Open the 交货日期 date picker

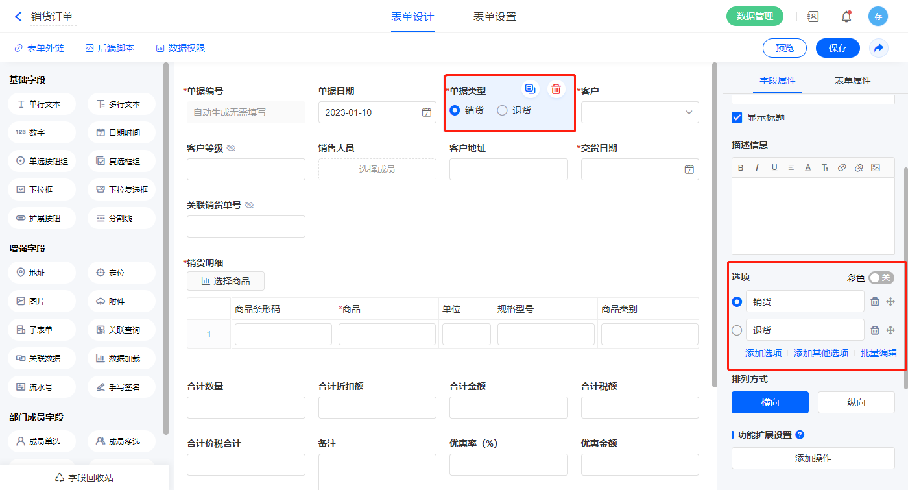[689, 169]
